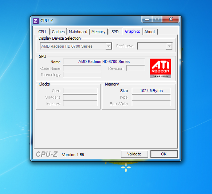Close the CPU-Z window
This screenshot has height=194, width=212.
click(x=170, y=19)
